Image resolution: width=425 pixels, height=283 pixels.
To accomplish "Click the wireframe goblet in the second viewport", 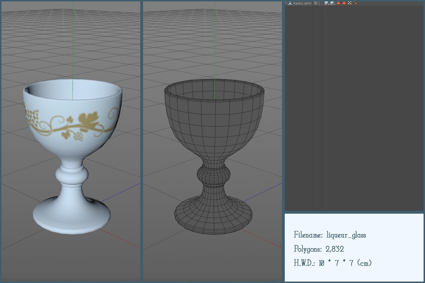I will (214, 156).
